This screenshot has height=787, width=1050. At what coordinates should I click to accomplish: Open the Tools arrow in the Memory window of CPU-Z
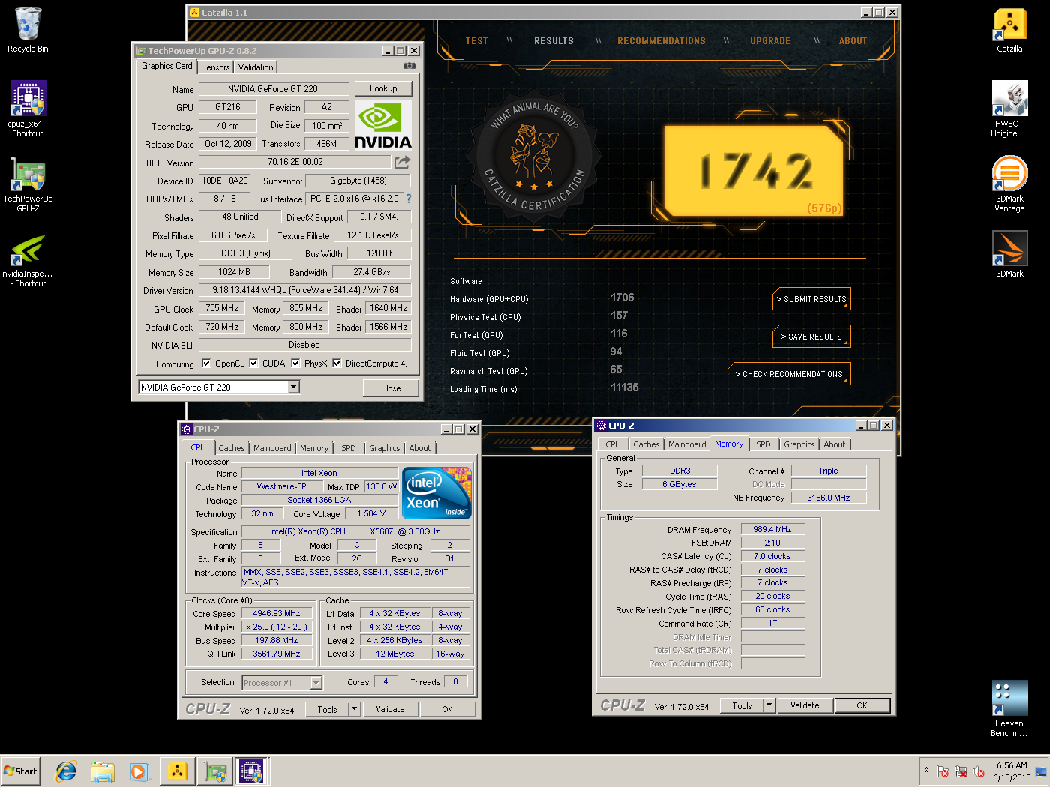tap(769, 705)
